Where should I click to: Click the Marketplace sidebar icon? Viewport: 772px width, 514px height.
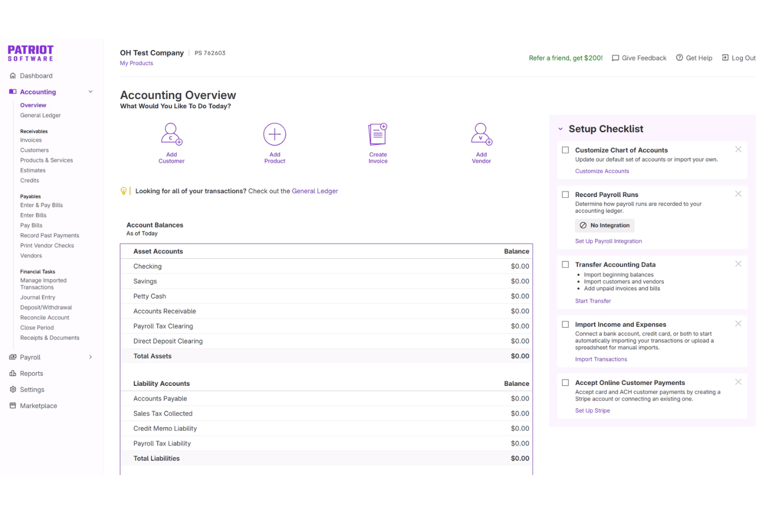tap(13, 406)
